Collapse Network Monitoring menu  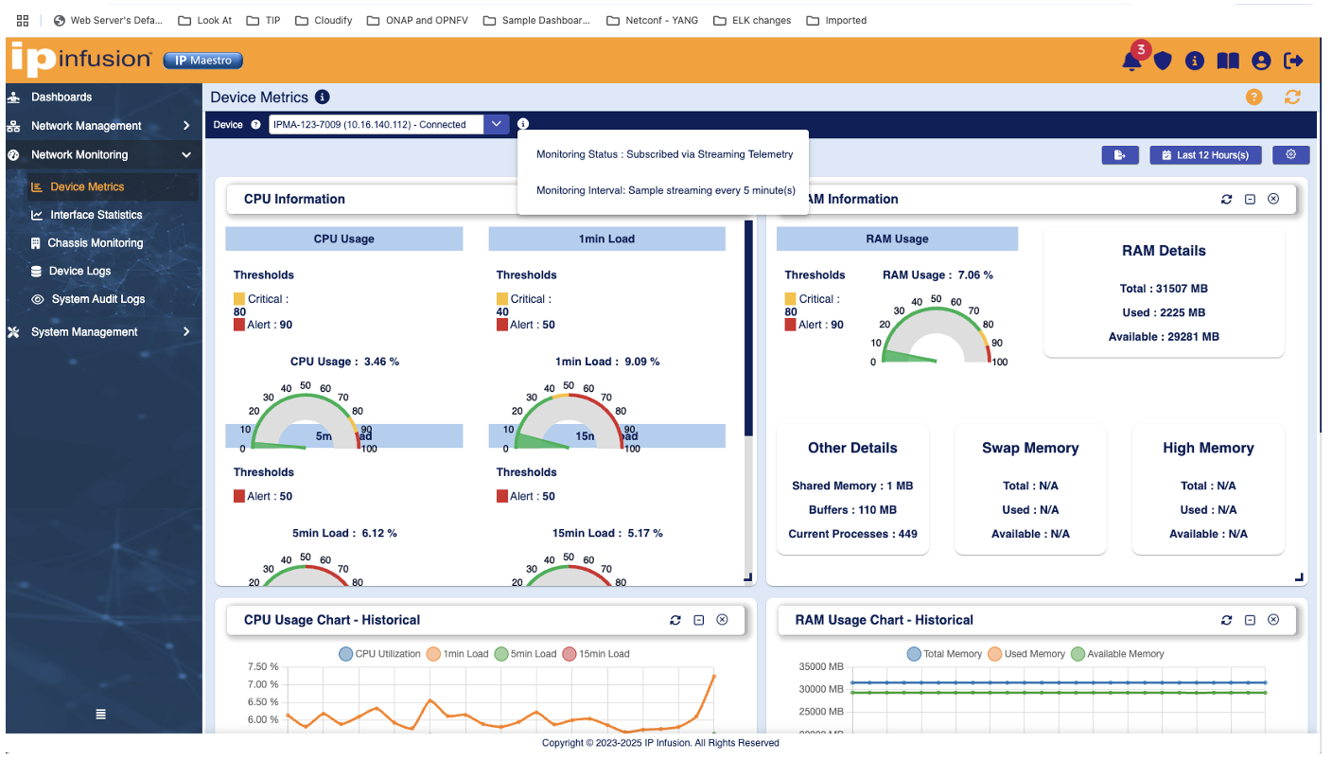[x=102, y=154]
